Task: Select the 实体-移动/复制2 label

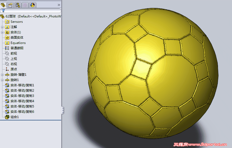Action: [22, 91]
